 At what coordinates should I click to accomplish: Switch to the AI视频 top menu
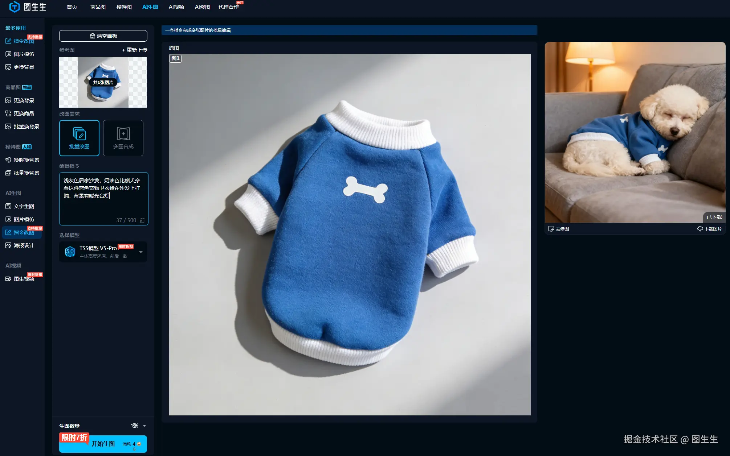[176, 7]
